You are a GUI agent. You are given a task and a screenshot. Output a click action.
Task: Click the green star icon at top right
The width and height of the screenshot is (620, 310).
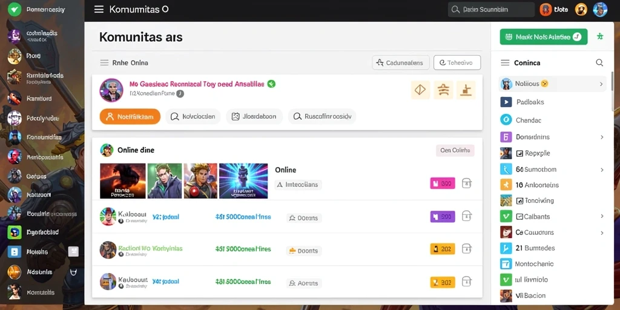(600, 37)
